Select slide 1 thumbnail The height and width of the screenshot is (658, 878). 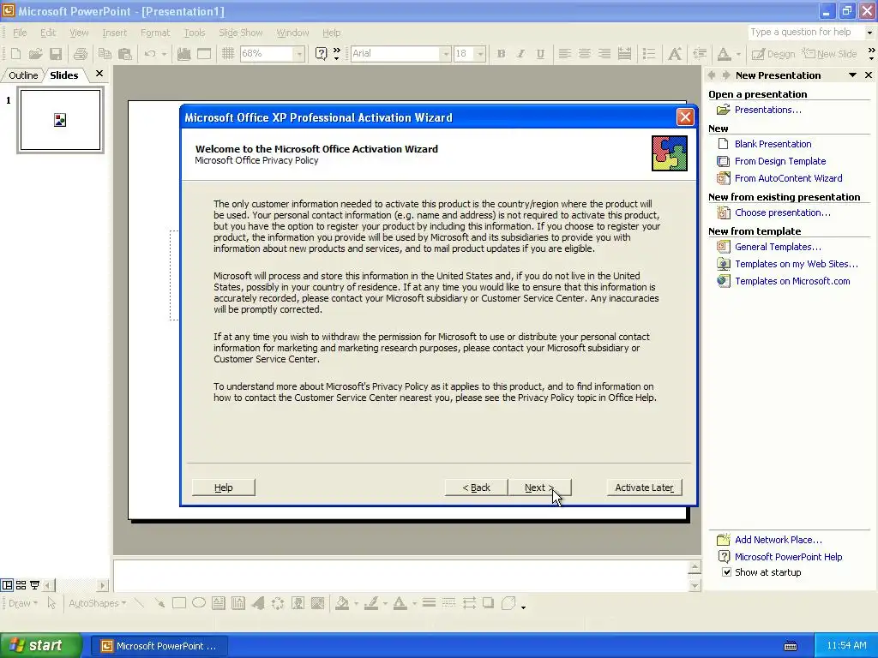click(60, 120)
